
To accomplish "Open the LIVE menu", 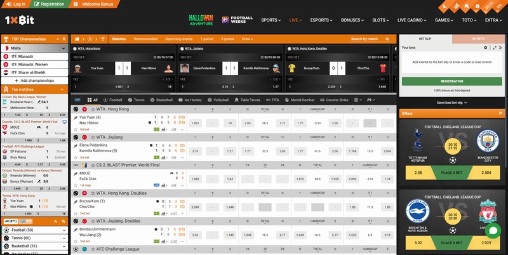I will (295, 20).
